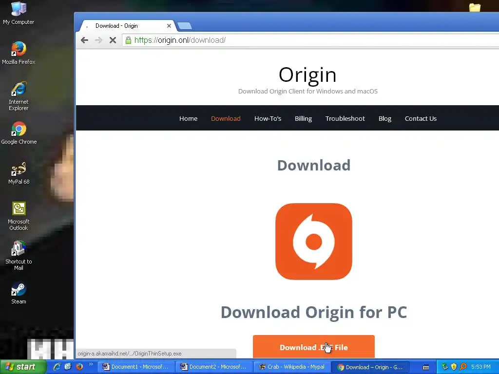Switch to Crab - Wikipedia Mypal window
499x374 pixels.
tap(292, 367)
